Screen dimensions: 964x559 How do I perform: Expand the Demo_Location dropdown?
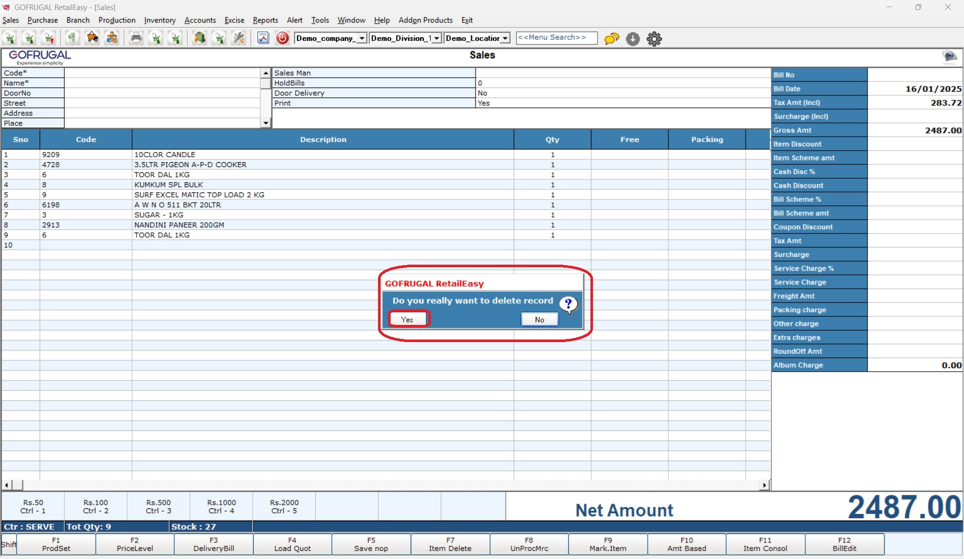[505, 38]
